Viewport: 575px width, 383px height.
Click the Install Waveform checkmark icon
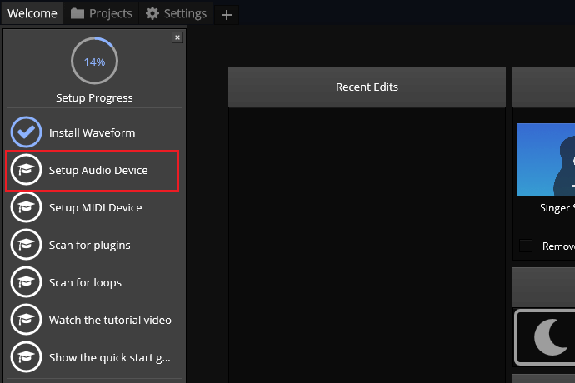[x=26, y=132]
